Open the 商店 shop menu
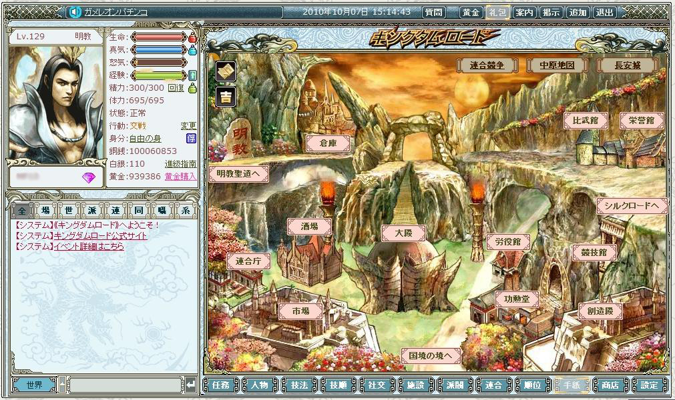Screen dimensions: 675x400 610,385
